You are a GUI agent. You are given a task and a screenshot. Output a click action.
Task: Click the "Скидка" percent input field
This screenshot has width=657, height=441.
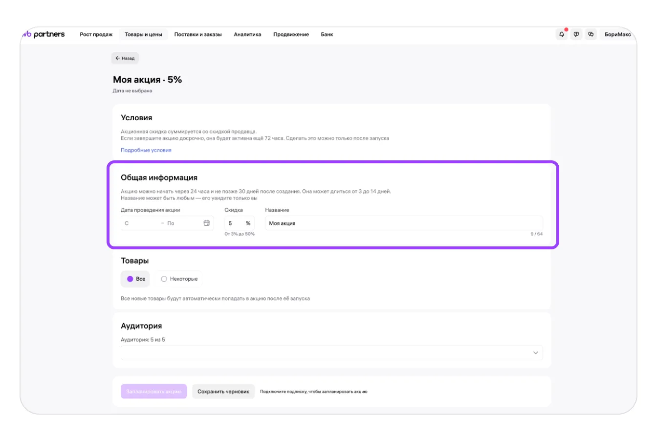click(235, 223)
